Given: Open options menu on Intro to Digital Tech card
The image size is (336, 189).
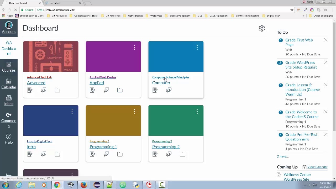Looking at the screenshot, I should click(72, 112).
